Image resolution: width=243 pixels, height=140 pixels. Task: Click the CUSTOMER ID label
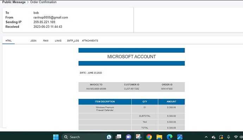tap(132, 85)
